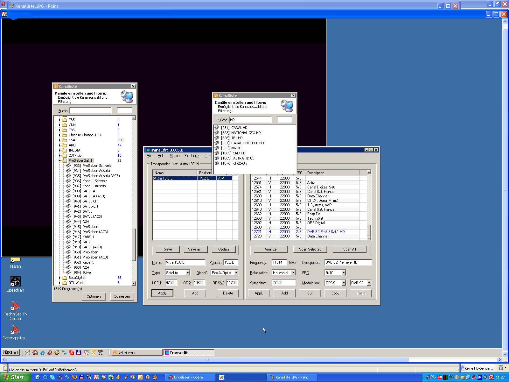
Task: Click the icon next to SAT.1 A channel
Action: pos(68,191)
